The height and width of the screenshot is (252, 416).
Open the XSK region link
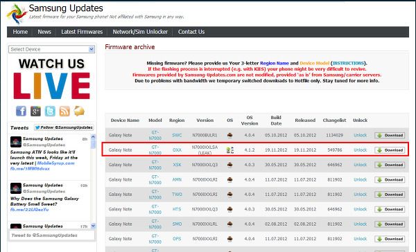(177, 165)
